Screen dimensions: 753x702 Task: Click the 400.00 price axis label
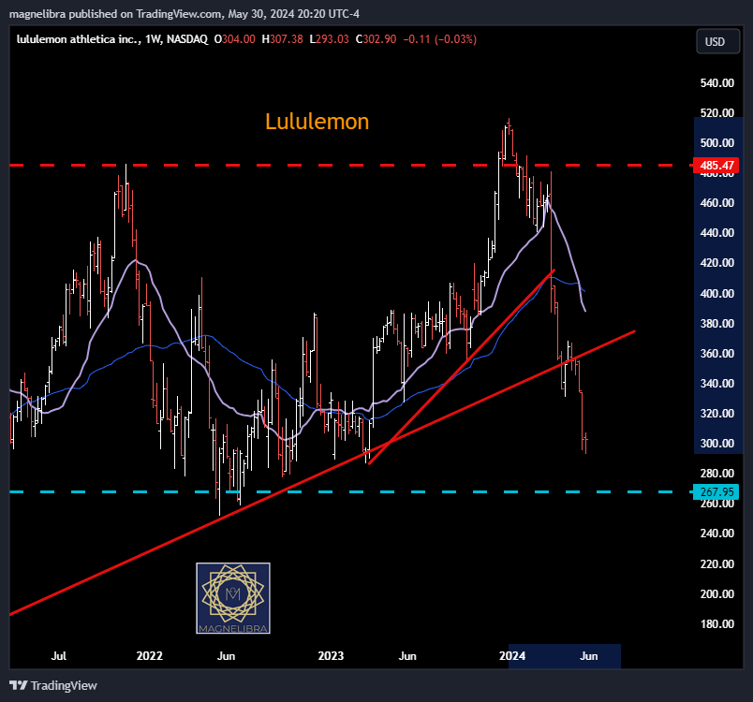(x=717, y=294)
